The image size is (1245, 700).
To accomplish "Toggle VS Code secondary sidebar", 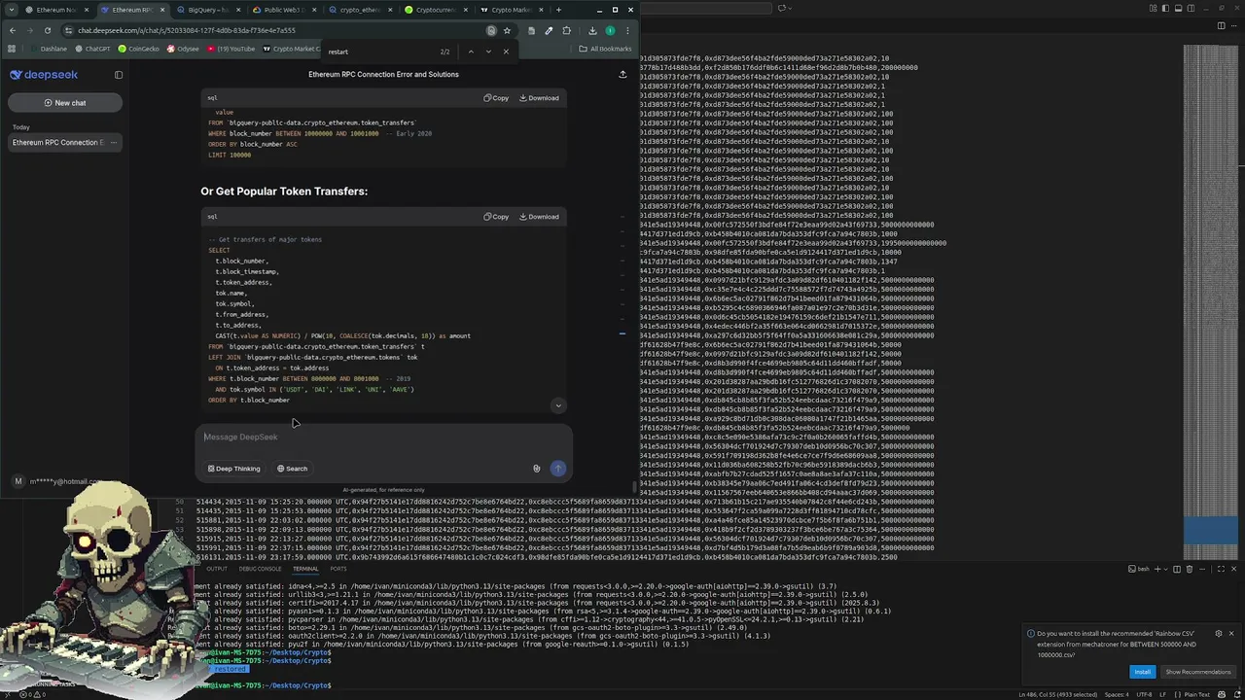I will 1191,8.
